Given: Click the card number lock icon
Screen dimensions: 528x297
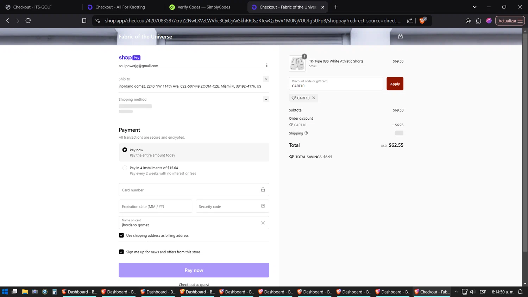Looking at the screenshot, I should coord(263,190).
